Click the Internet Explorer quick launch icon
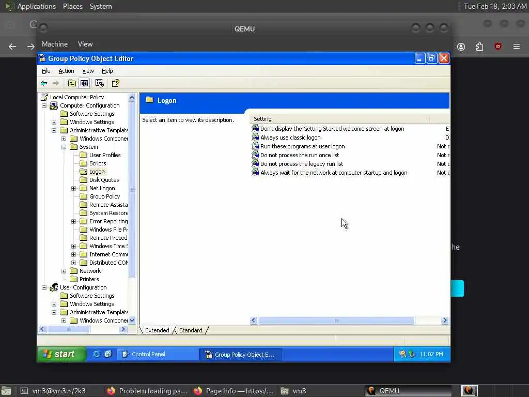 (96, 354)
